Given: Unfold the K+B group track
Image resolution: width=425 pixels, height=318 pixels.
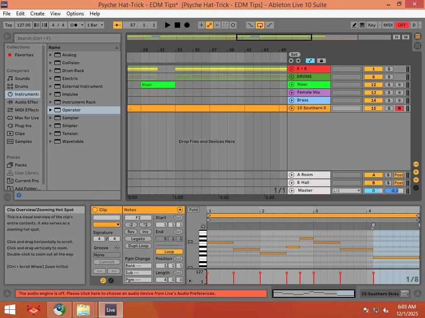Looking at the screenshot, I should [291, 69].
